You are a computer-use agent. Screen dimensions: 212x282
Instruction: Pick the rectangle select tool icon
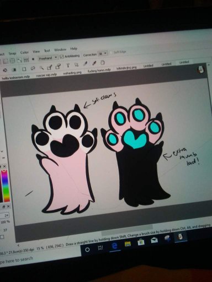pyautogui.click(x=24, y=69)
